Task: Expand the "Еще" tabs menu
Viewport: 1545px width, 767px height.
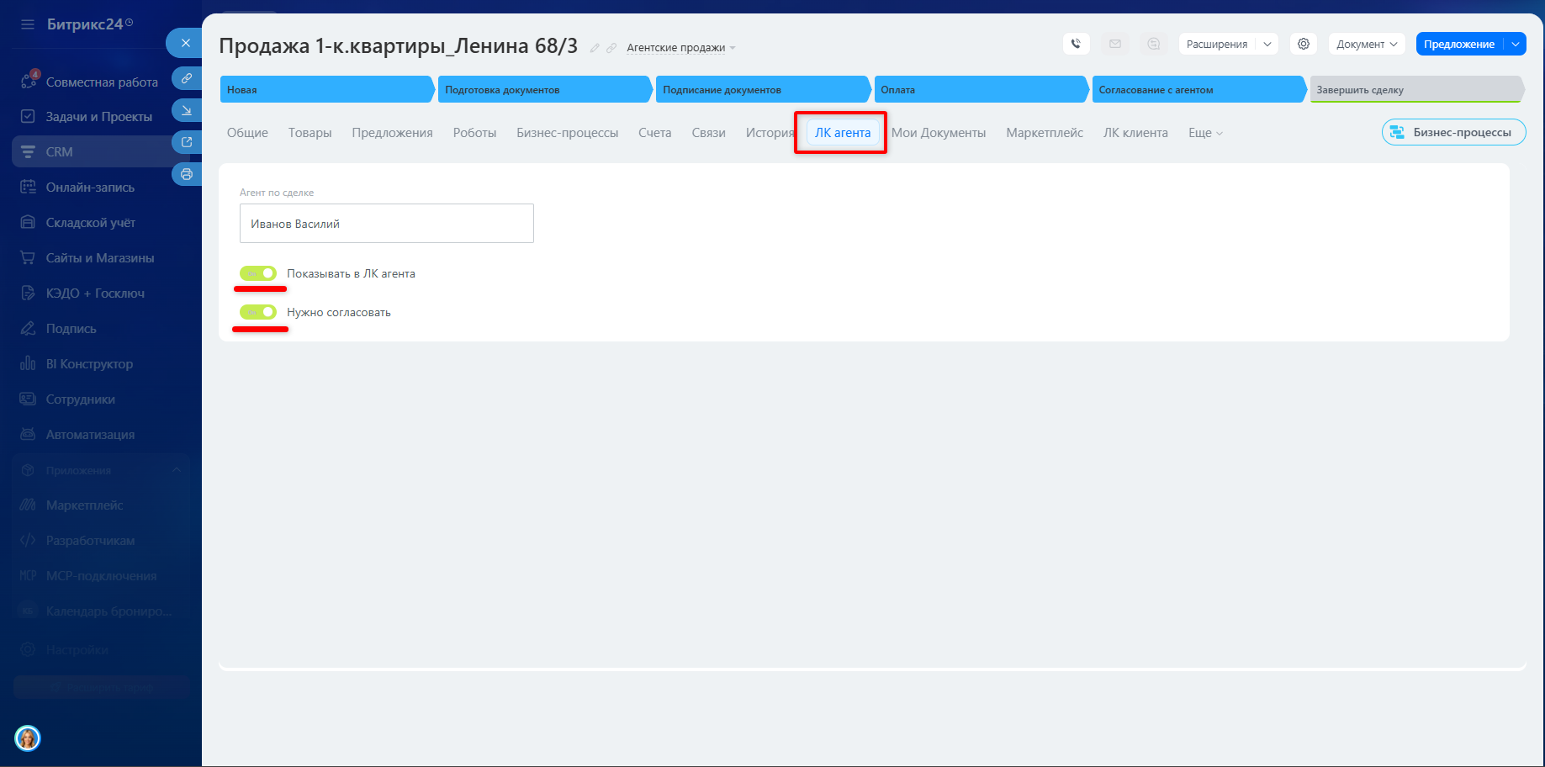Action: pyautogui.click(x=1204, y=133)
